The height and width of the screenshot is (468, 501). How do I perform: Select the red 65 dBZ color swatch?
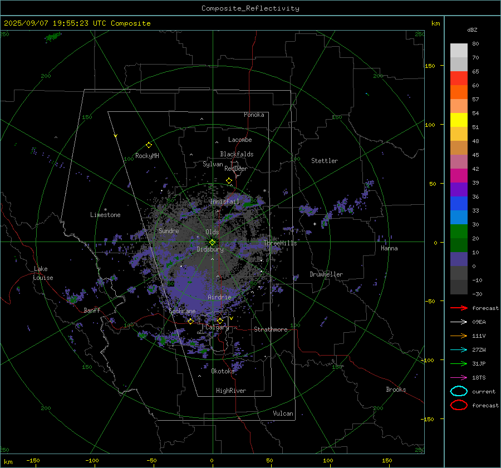point(459,78)
